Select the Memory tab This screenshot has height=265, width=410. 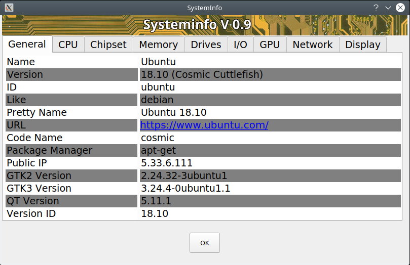click(x=158, y=45)
